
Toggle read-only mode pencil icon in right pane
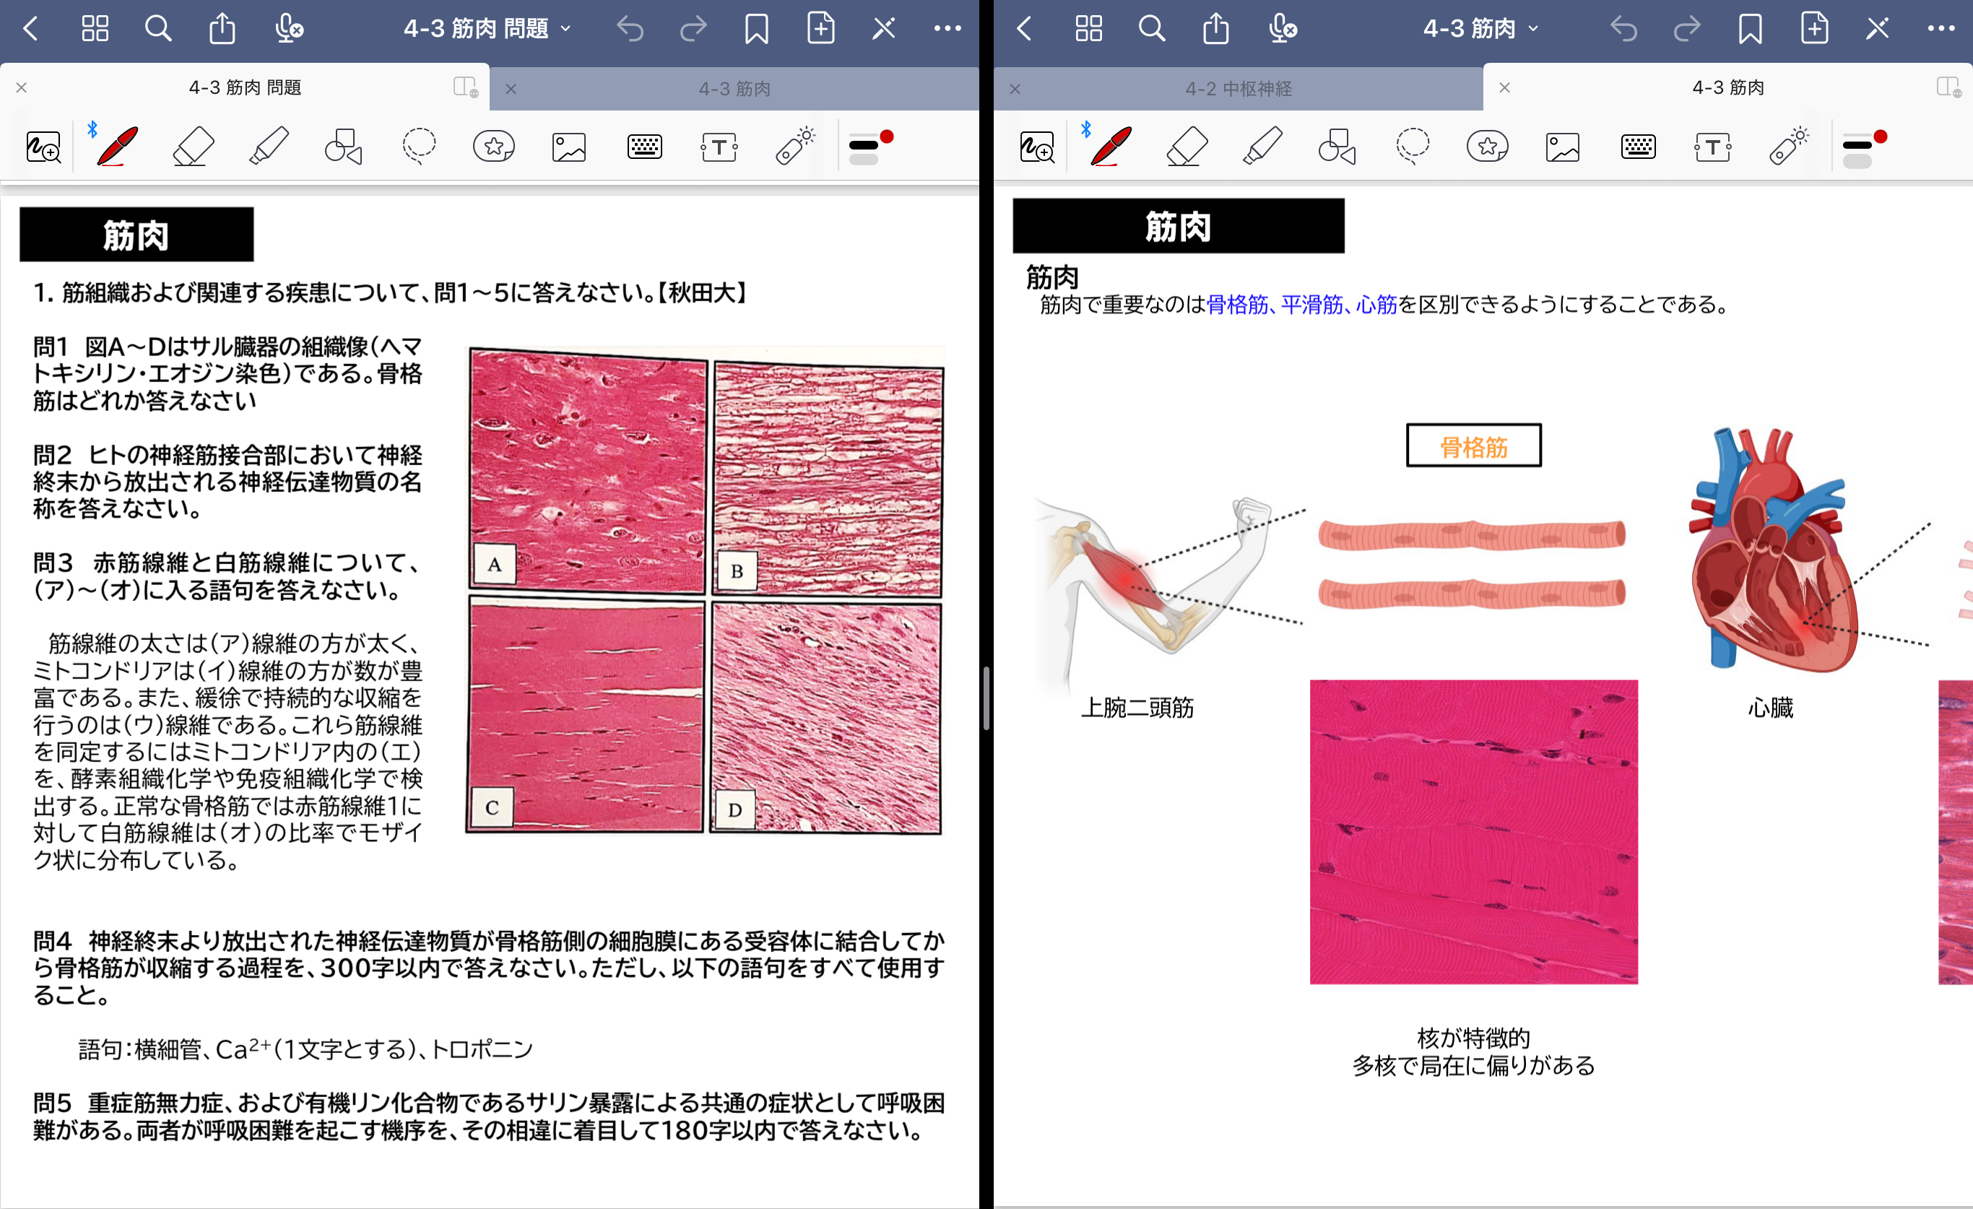tap(1877, 29)
